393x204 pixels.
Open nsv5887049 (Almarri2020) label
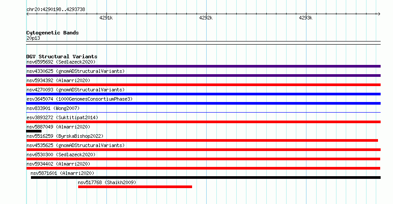point(58,127)
